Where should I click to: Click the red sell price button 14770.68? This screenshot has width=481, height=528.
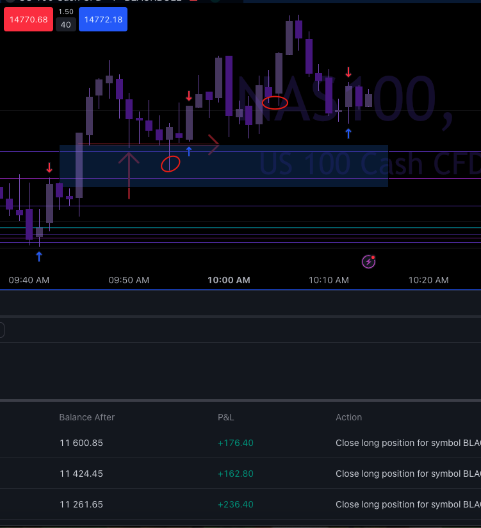[28, 19]
